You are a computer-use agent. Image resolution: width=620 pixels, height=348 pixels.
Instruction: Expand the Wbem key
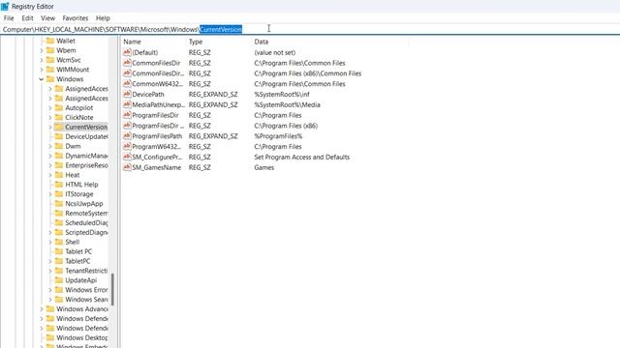(42, 50)
